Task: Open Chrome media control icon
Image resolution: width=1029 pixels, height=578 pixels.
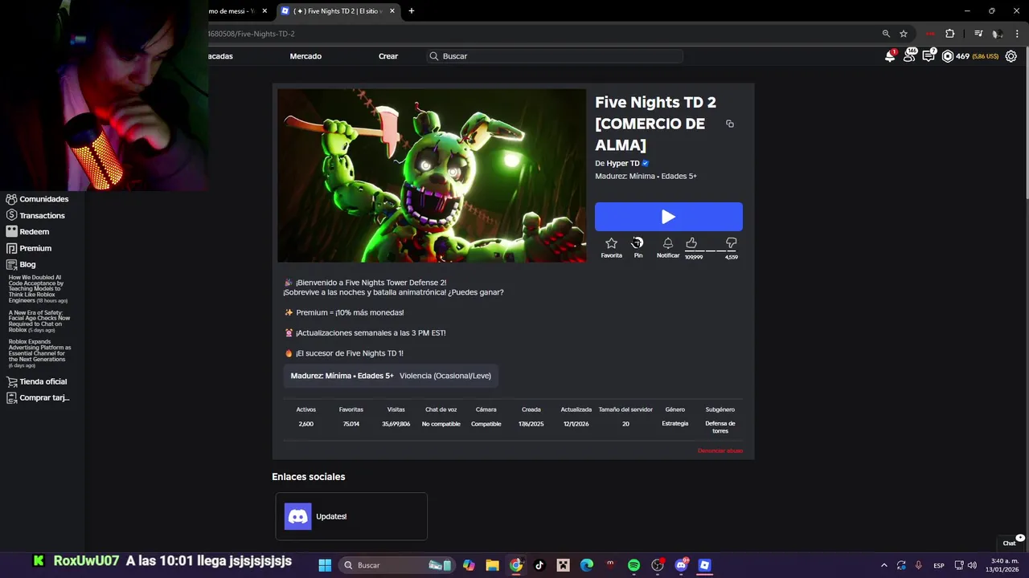Action: [x=978, y=34]
